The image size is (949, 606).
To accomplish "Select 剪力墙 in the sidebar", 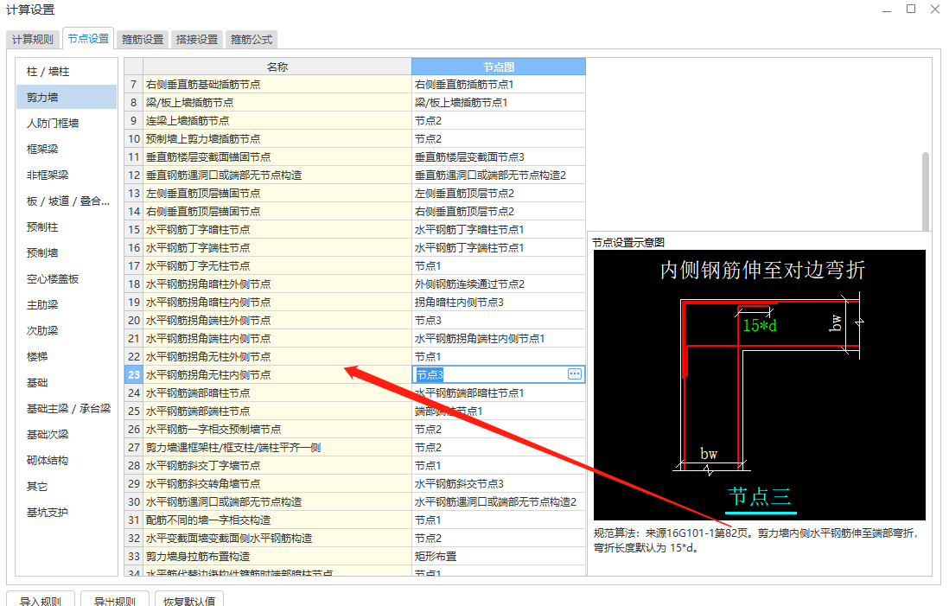I will pos(67,98).
